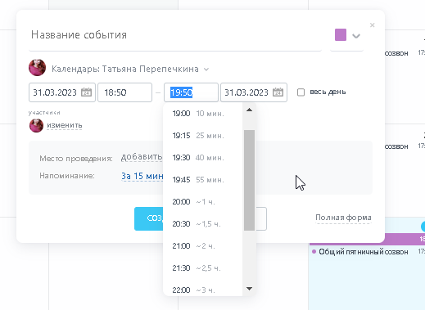
Task: Click the participant avatar beside изменить
Action: click(36, 125)
